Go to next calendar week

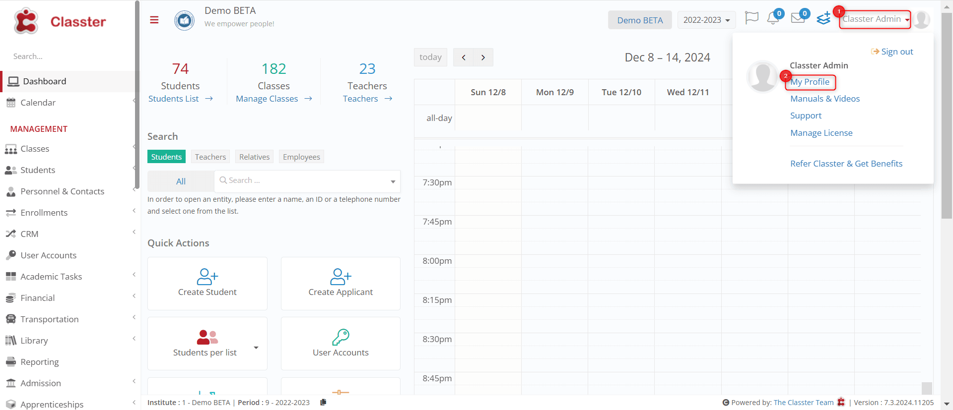483,57
